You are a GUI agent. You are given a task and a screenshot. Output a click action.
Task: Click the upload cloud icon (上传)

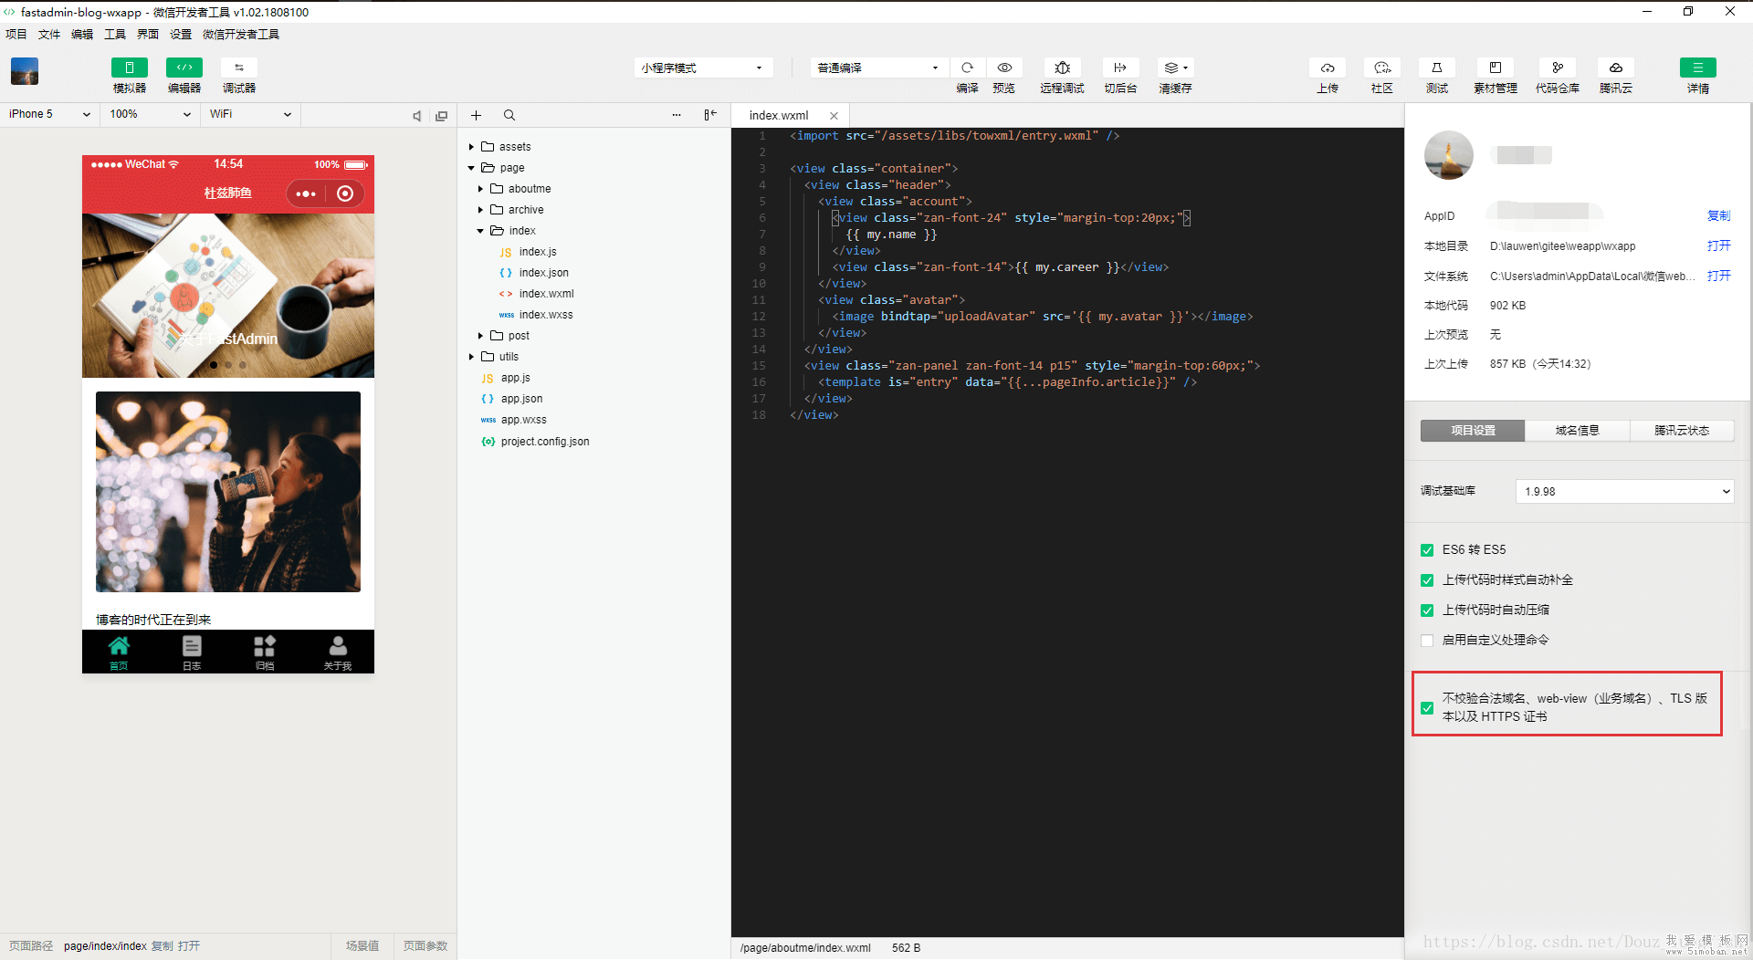pos(1327,68)
